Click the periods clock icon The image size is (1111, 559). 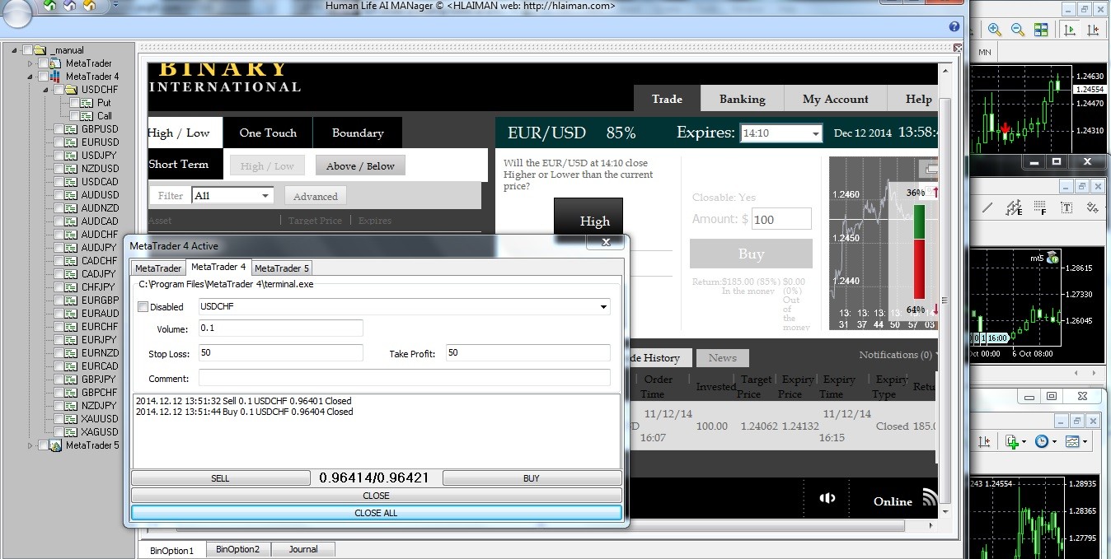1042,441
